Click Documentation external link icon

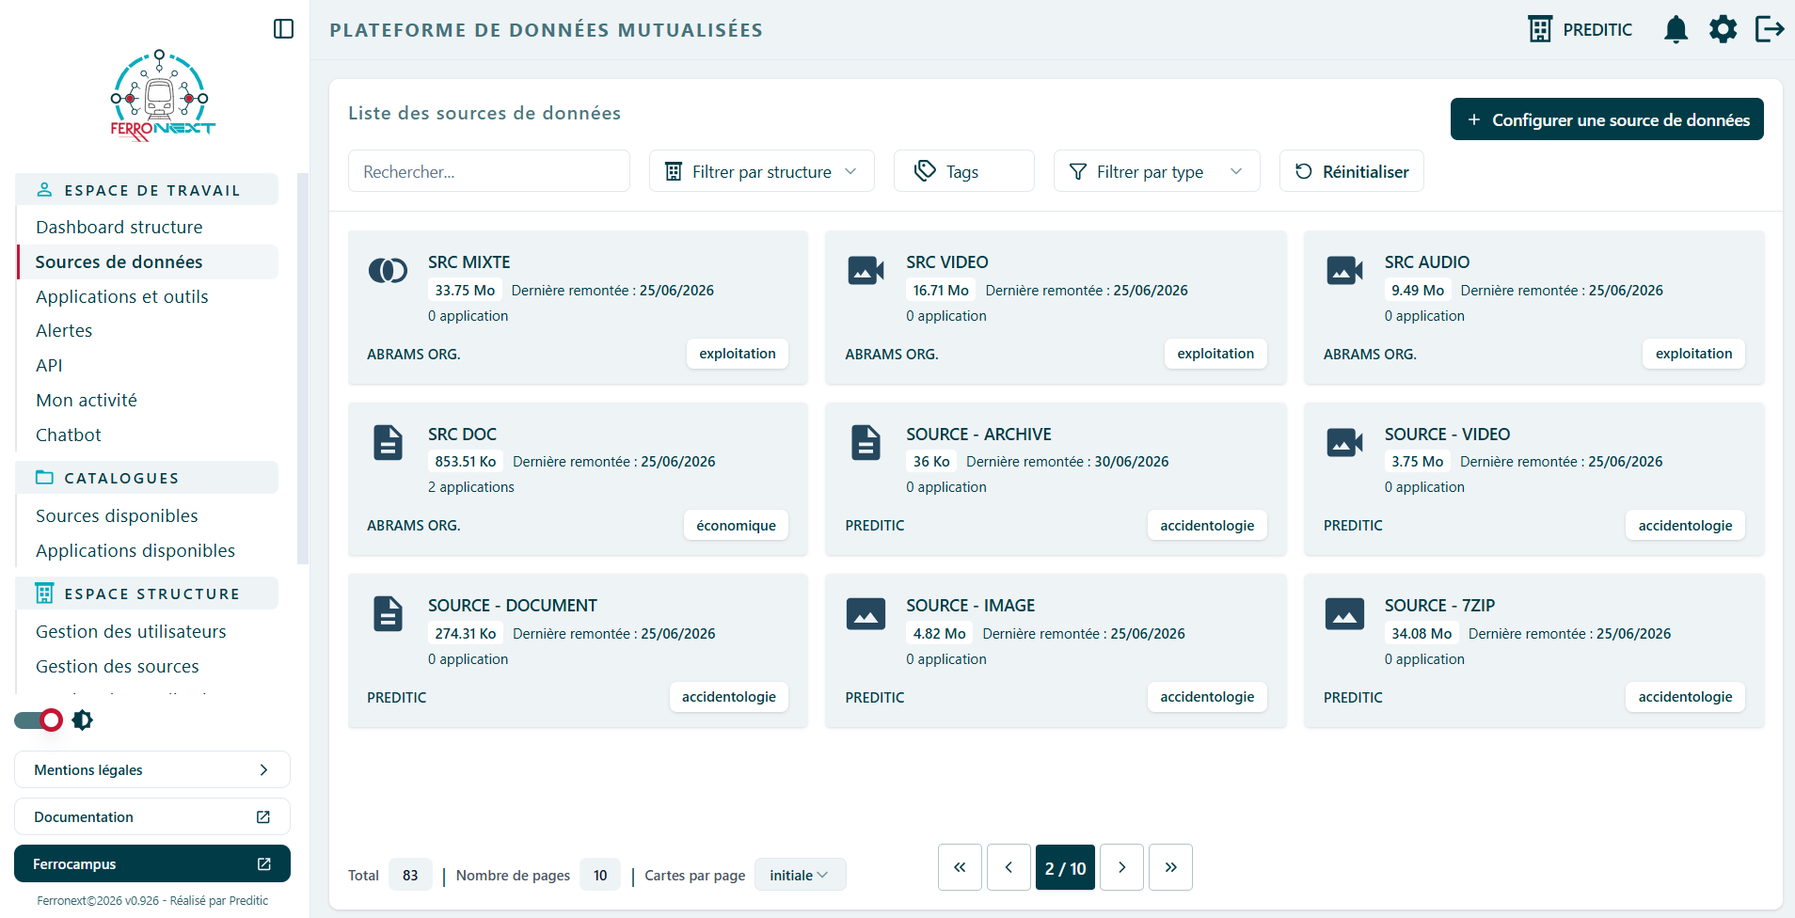pyautogui.click(x=263, y=816)
